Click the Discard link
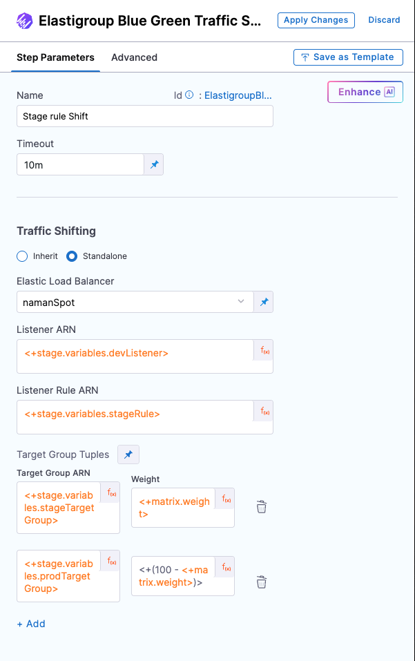 tap(384, 20)
